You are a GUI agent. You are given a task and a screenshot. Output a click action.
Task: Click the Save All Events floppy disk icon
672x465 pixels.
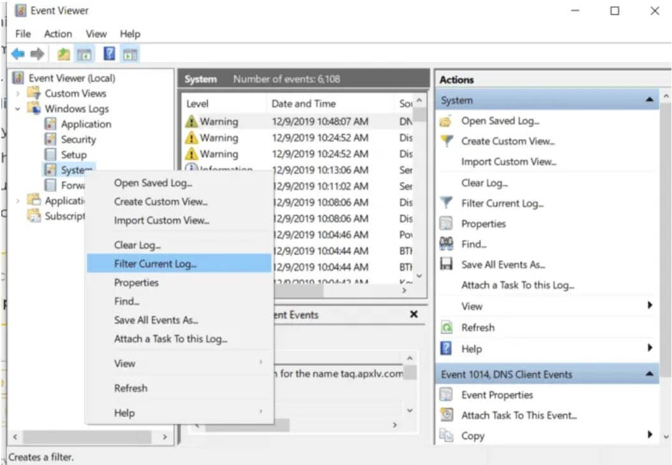[447, 264]
